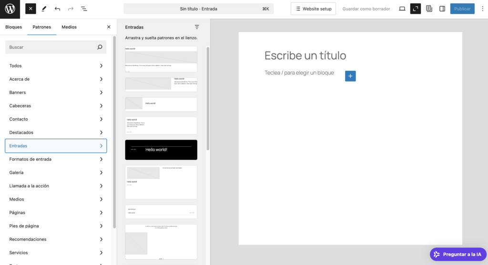Screen dimensions: 488x265
Task: Expand the Medios category chevron
Action: coord(101,199)
